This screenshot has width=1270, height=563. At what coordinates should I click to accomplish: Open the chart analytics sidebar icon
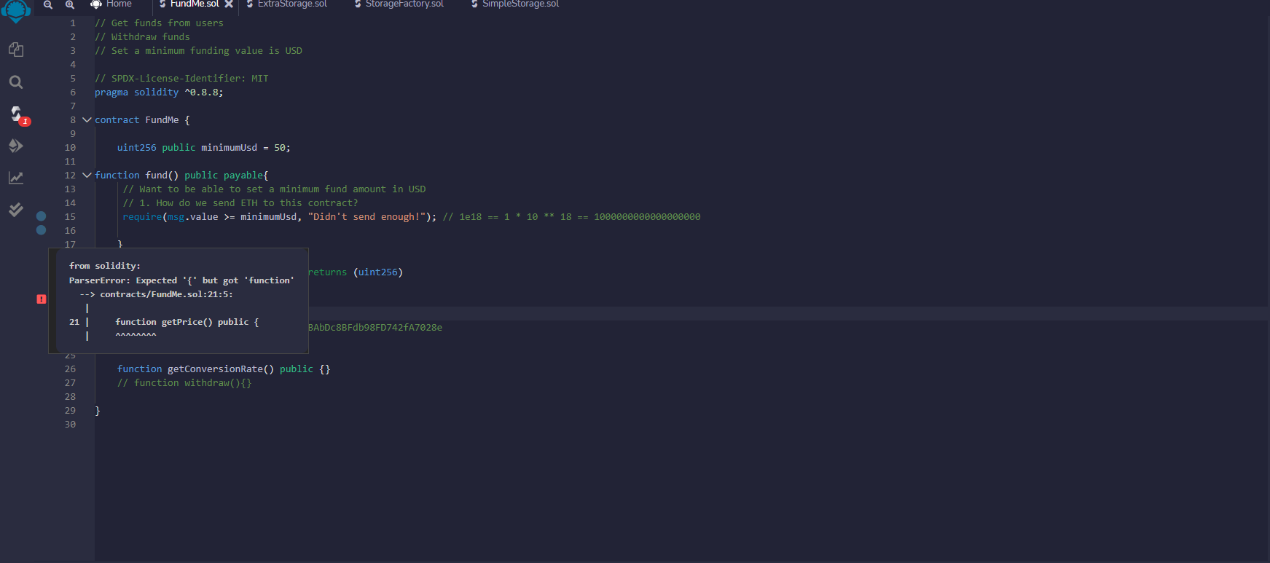[x=16, y=178]
